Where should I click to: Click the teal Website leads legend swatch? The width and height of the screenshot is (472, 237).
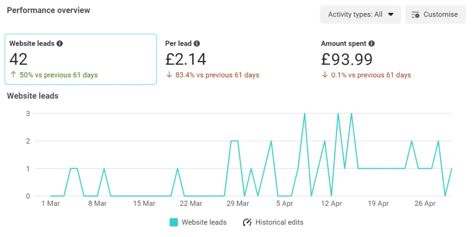[174, 222]
